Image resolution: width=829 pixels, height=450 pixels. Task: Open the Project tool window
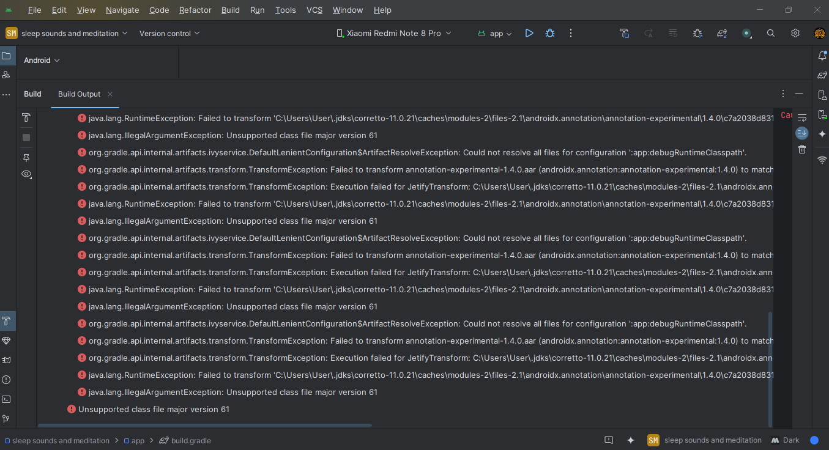(x=6, y=56)
